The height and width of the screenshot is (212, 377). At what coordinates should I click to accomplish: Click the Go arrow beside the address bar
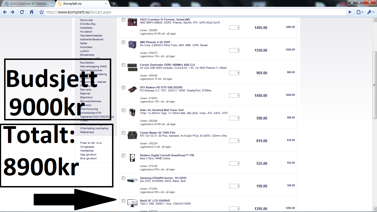tap(350, 12)
